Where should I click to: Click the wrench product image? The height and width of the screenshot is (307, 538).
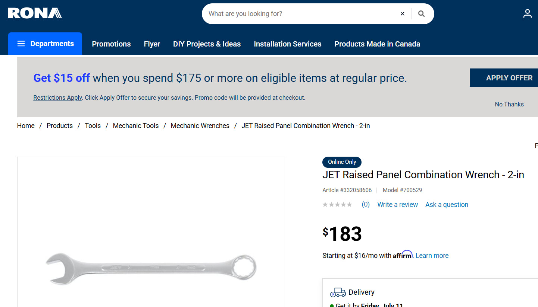point(151,268)
